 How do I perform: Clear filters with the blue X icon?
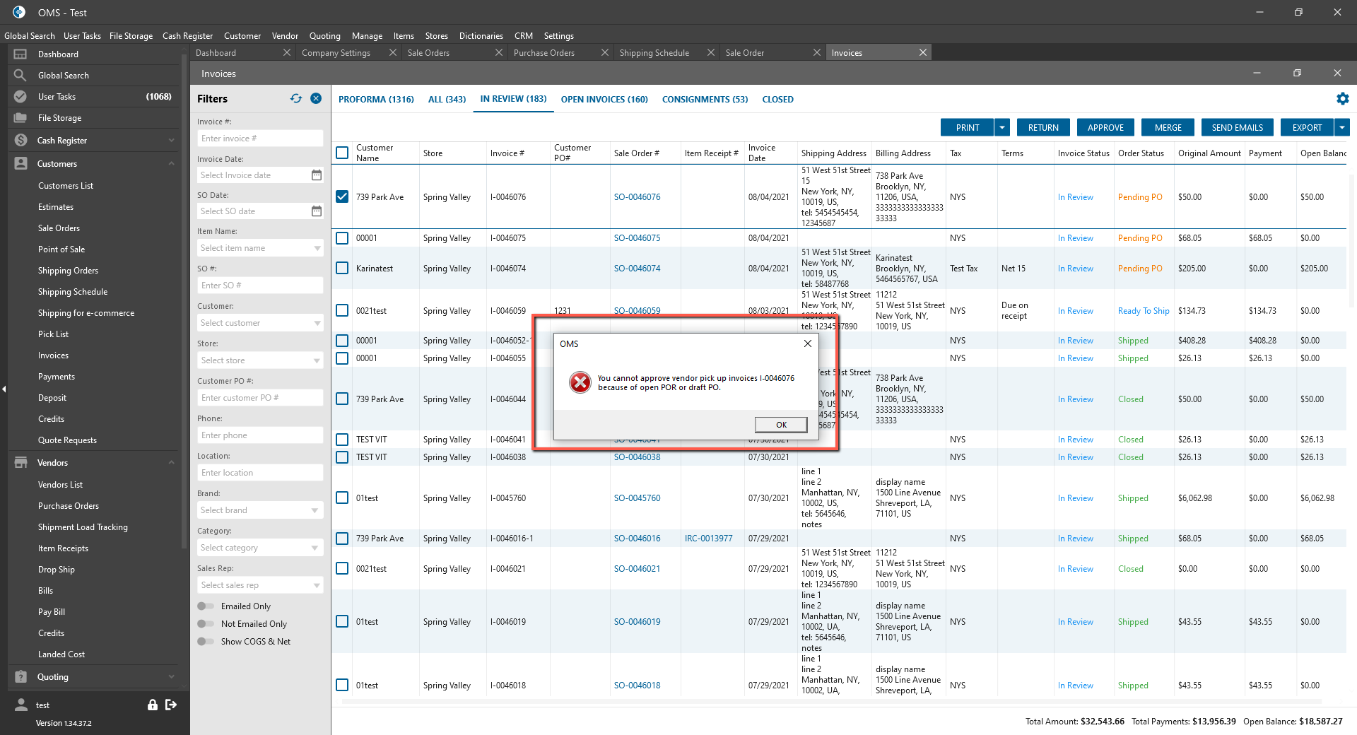pyautogui.click(x=316, y=99)
